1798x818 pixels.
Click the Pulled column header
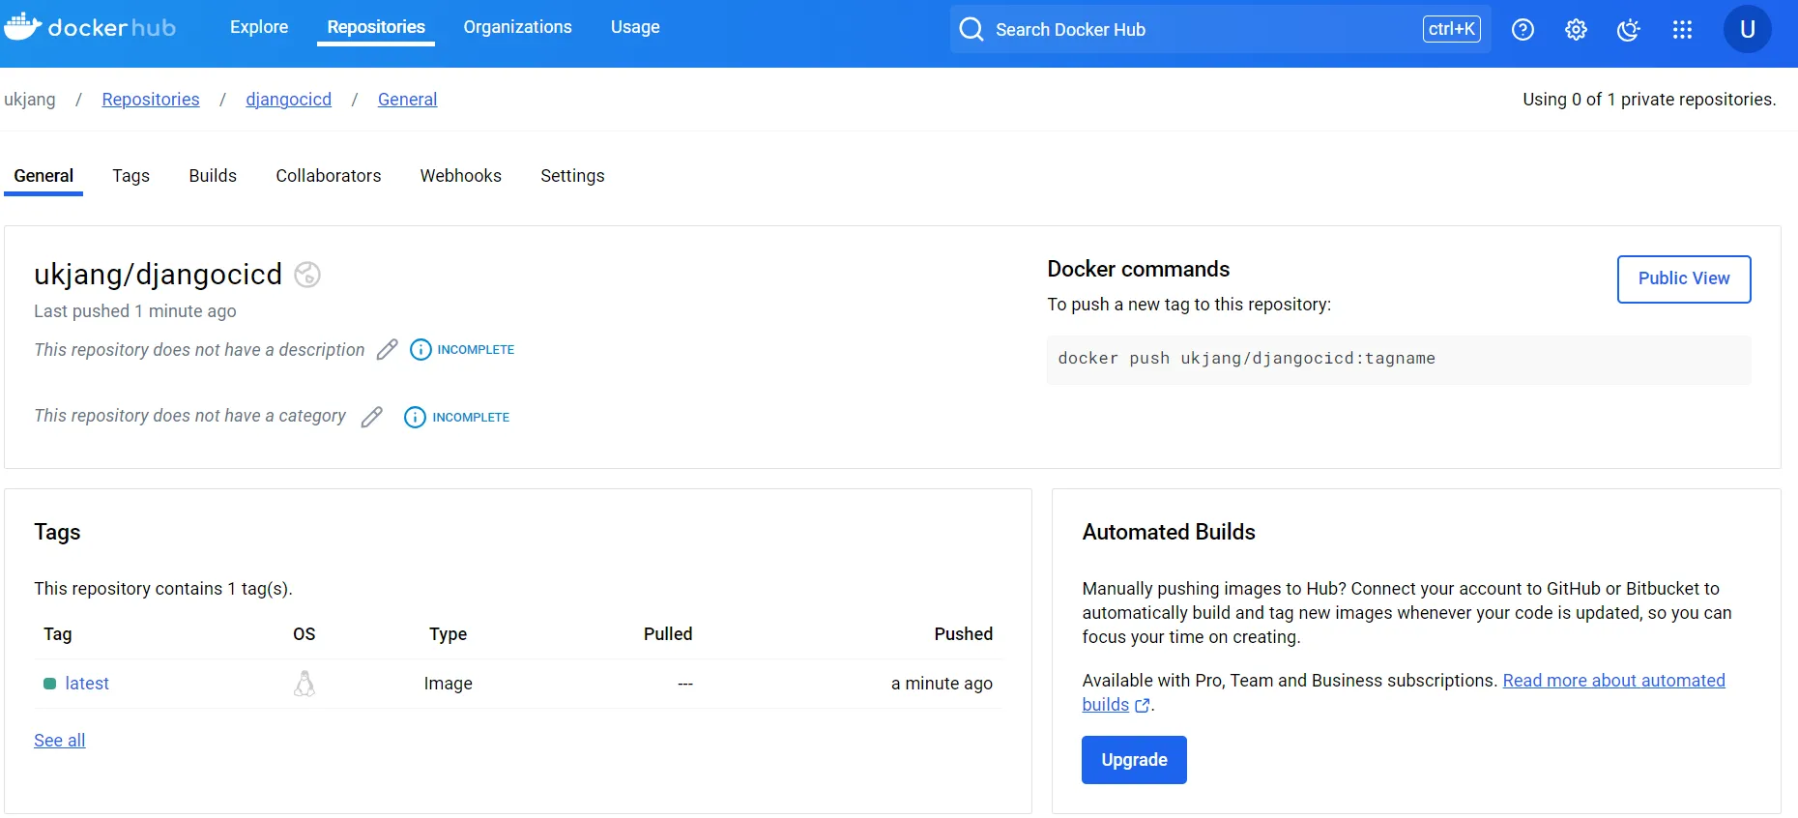click(668, 634)
